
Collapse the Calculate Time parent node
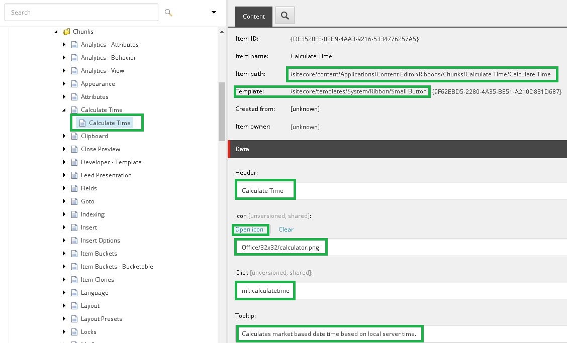point(64,110)
